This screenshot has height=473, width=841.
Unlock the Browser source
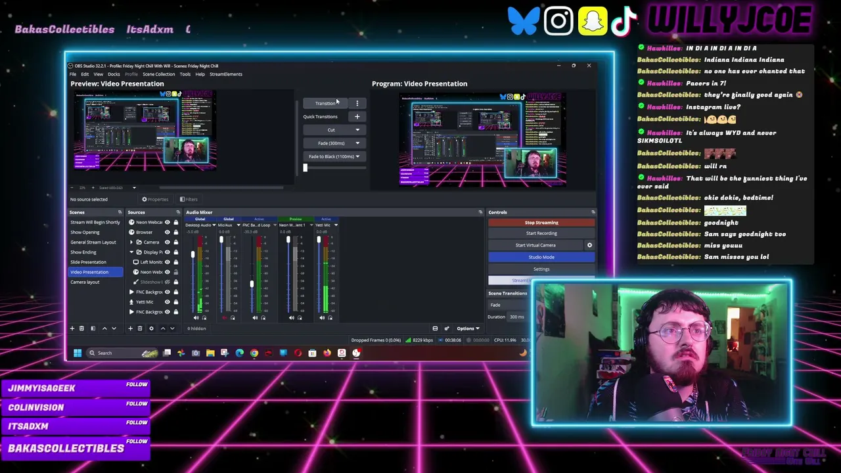(175, 232)
